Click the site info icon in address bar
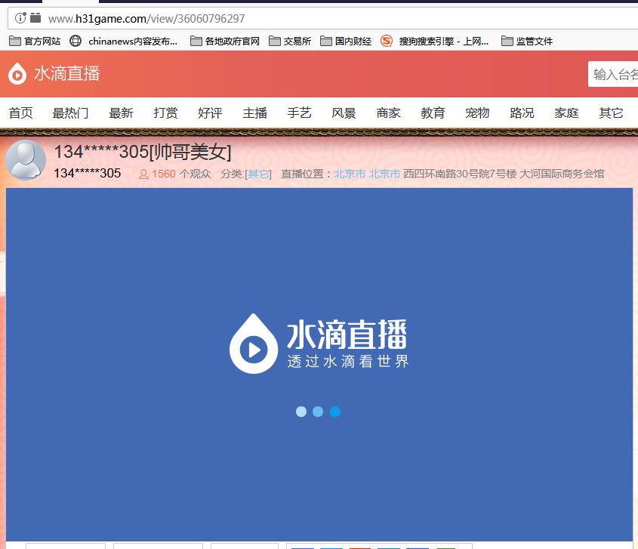638x549 pixels. coord(20,18)
